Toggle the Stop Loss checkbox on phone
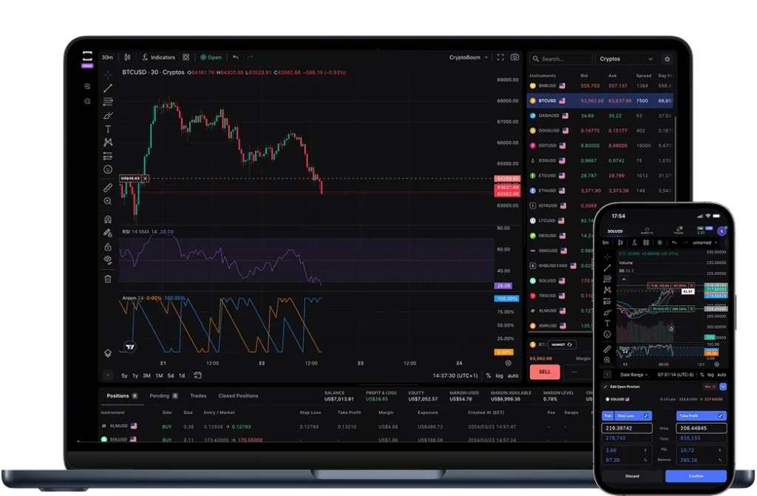Screen dimensions: 757x496 (x=645, y=415)
